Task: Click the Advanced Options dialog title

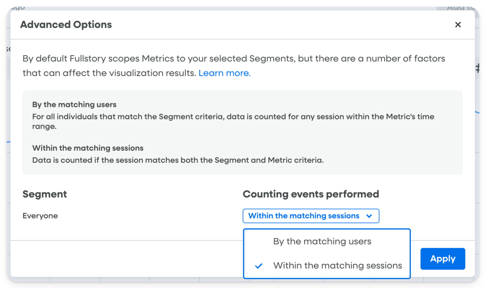Action: point(66,25)
